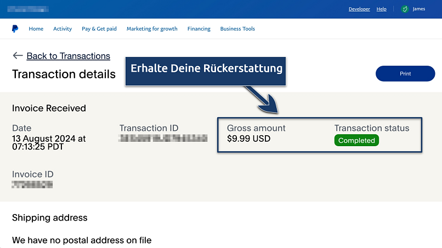Screen dimensions: 442x248
Task: Click the $9.99 USD gross amount
Action: pyautogui.click(x=248, y=139)
